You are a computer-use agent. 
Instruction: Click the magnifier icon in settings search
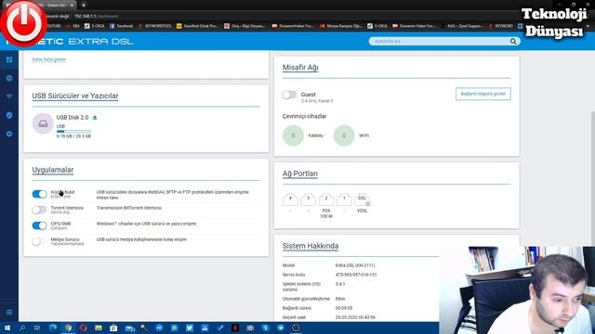click(x=513, y=41)
